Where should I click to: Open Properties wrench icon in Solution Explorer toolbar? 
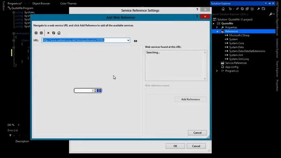[259, 9]
